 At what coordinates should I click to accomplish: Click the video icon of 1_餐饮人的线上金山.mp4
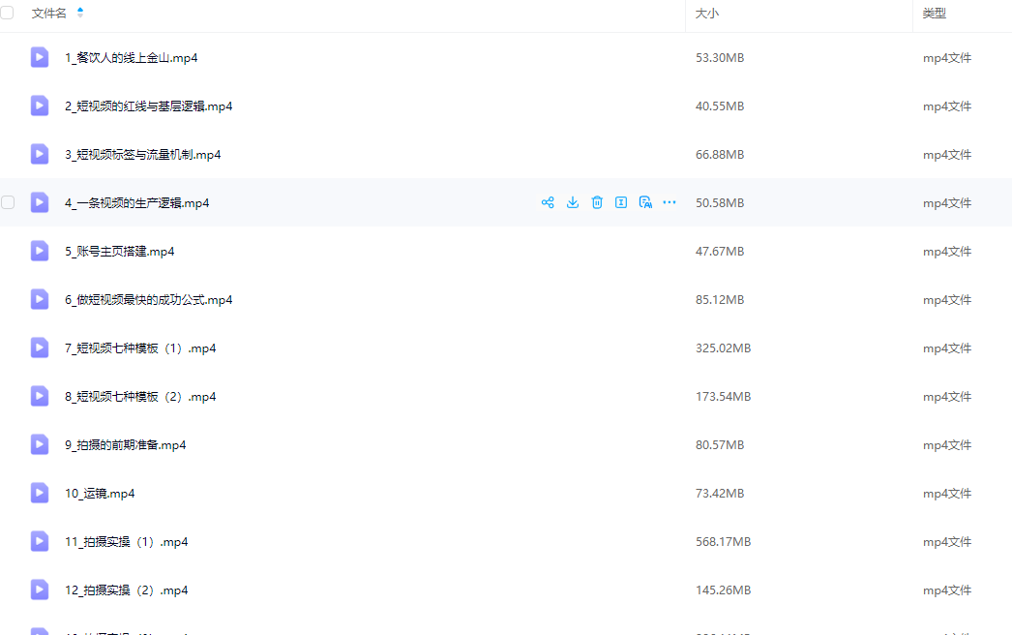(40, 57)
